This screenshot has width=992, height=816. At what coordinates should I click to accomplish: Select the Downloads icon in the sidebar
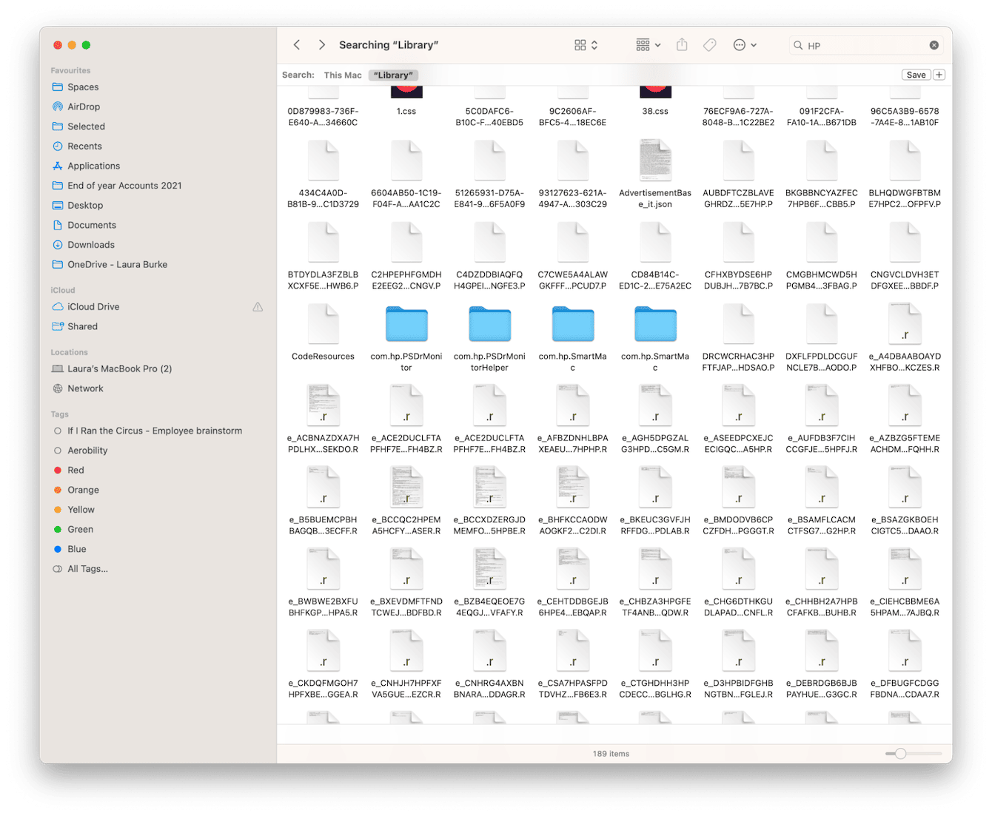[x=58, y=244]
